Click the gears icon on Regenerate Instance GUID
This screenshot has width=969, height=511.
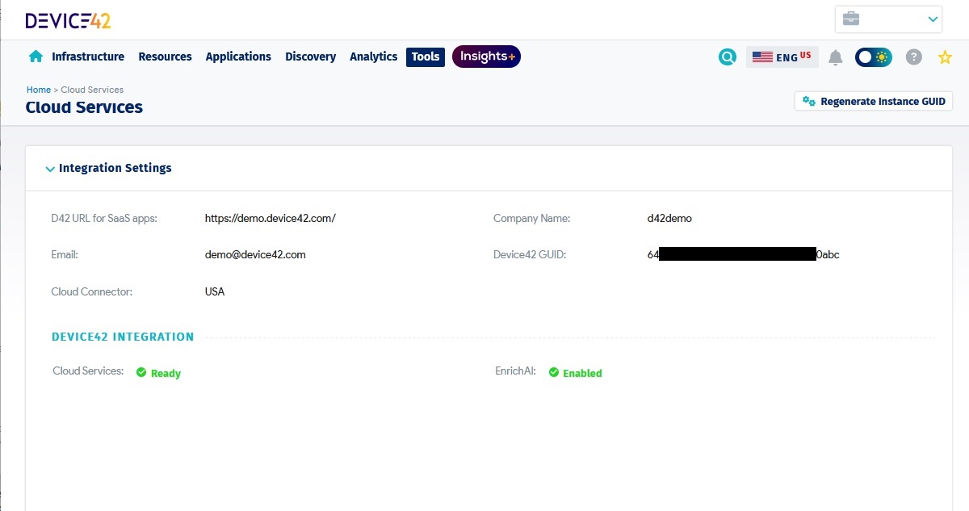tap(807, 101)
